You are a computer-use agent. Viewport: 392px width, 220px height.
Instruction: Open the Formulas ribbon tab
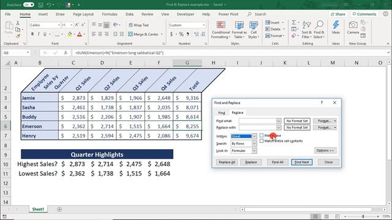[x=110, y=14]
